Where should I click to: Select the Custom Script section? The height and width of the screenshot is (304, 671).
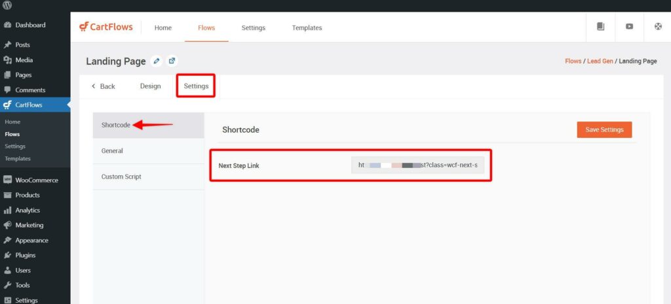149,177
